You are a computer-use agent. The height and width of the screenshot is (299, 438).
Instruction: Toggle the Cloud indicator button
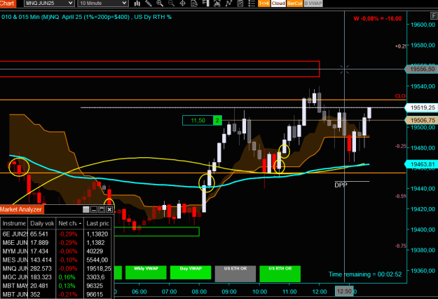pos(278,3)
